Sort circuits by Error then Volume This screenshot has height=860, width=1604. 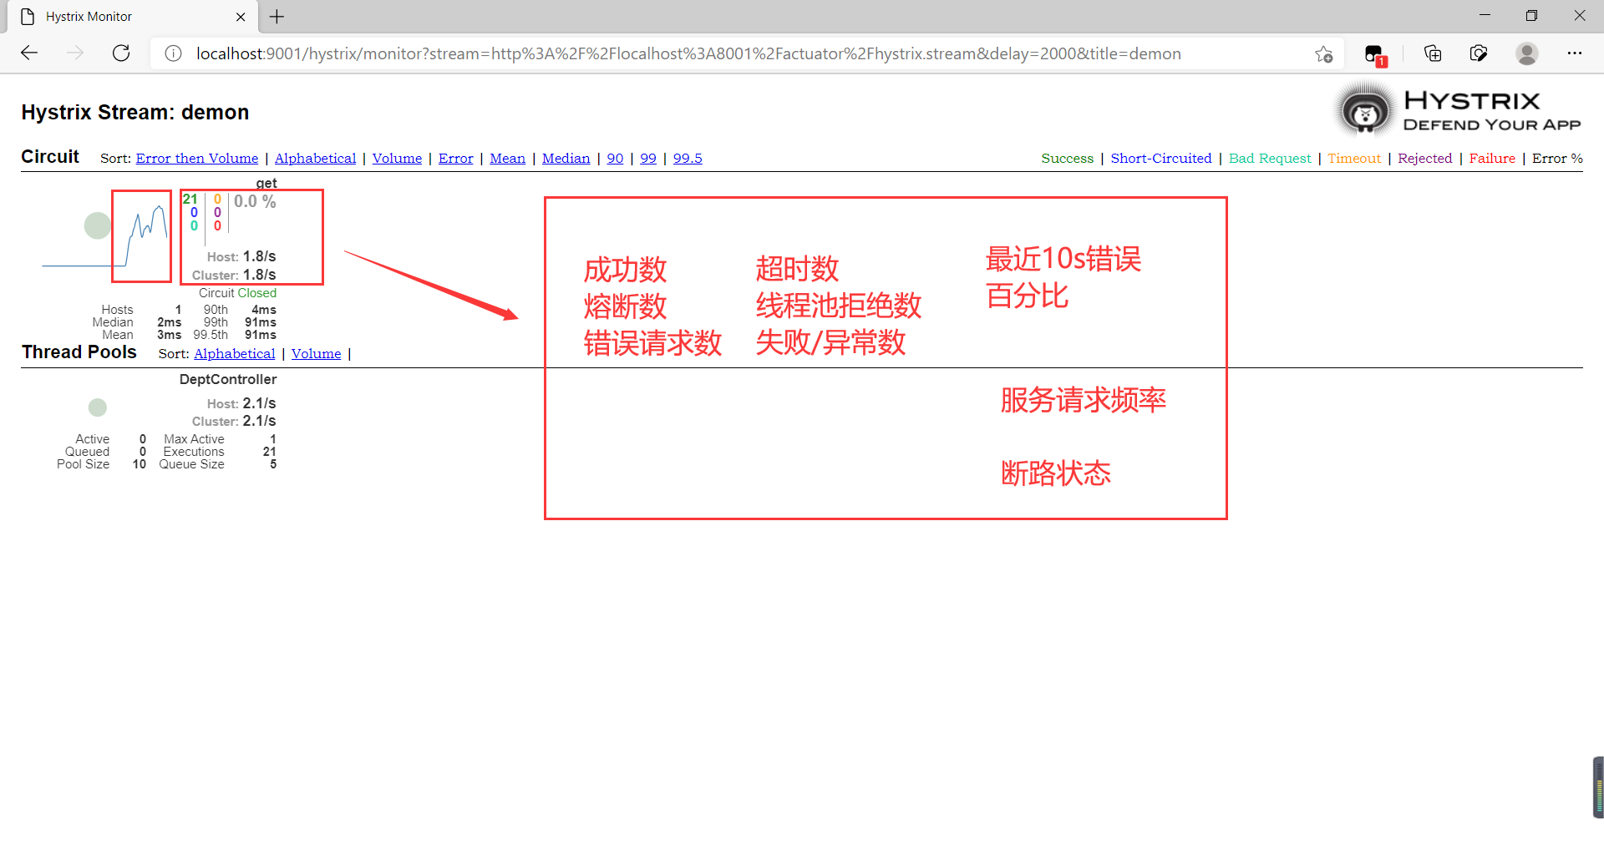[197, 159]
